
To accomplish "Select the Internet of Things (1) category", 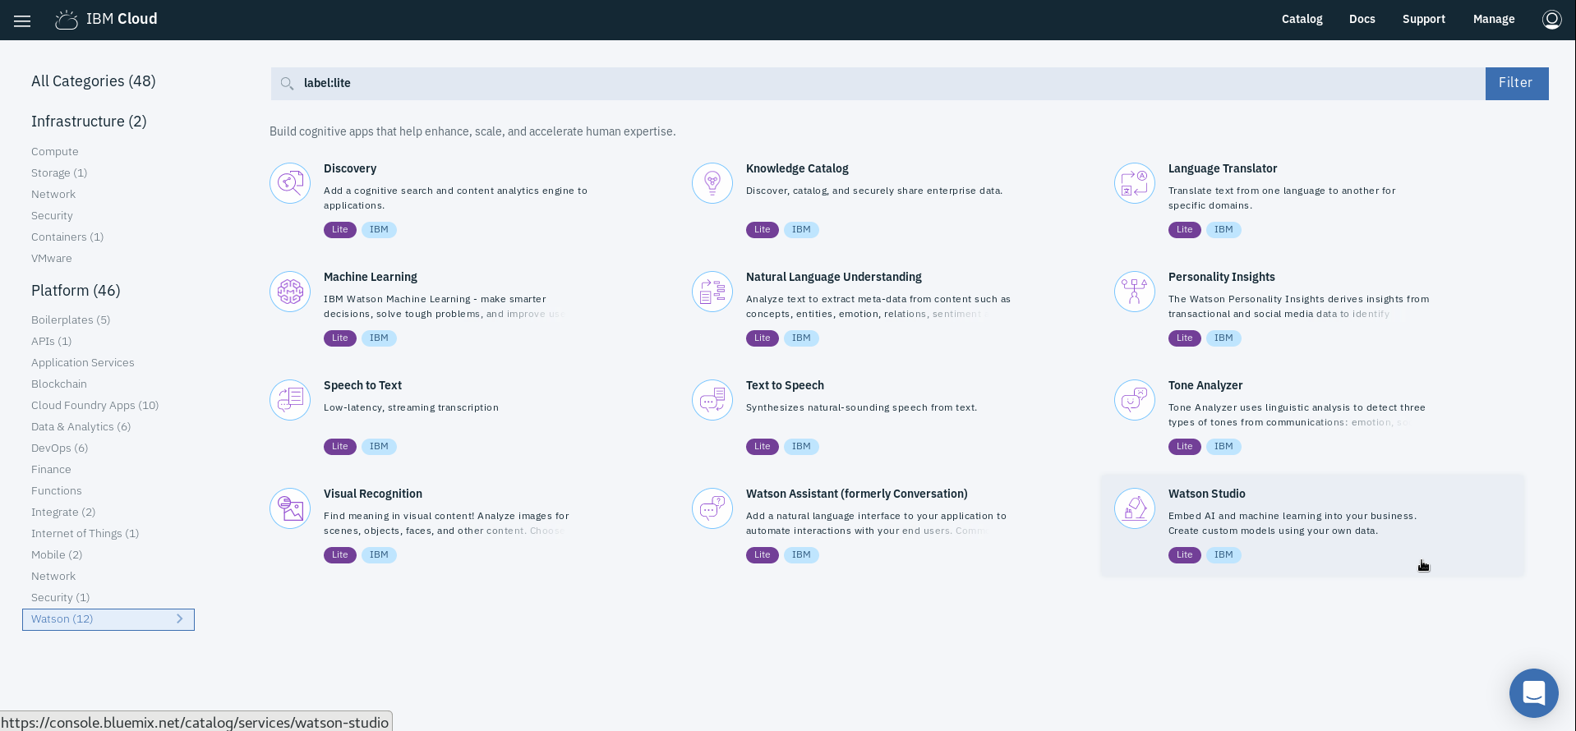I will pyautogui.click(x=85, y=534).
